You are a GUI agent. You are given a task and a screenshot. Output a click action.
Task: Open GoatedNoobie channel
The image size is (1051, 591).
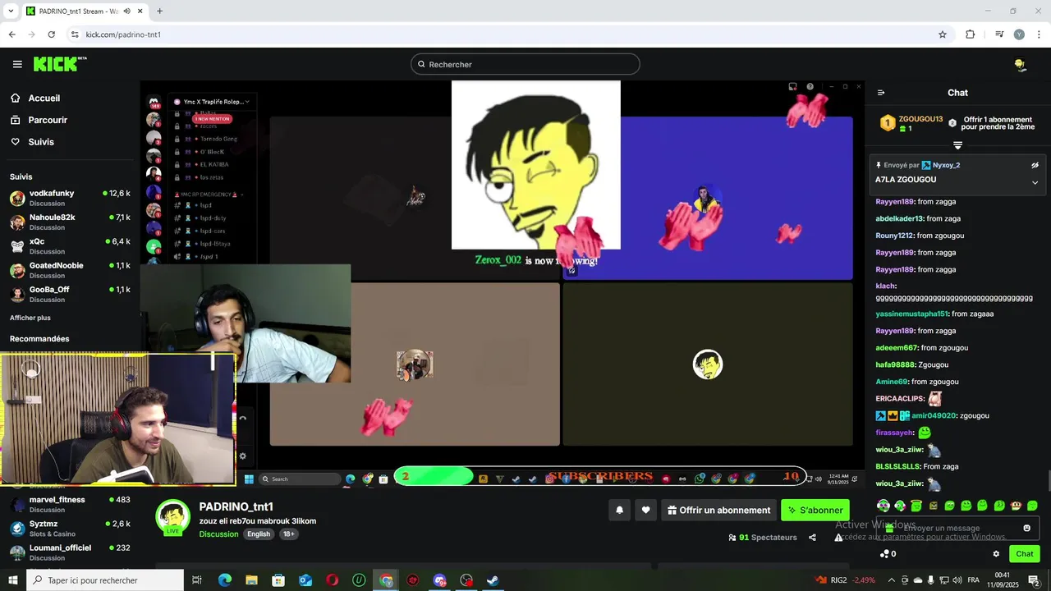[x=70, y=270]
